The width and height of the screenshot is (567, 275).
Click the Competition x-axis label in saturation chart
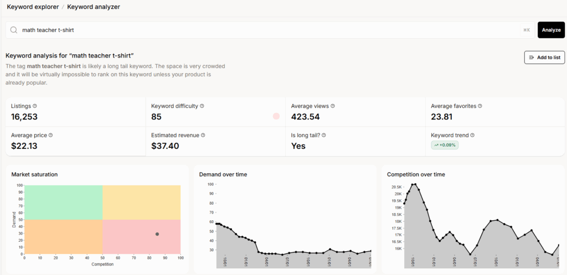(x=102, y=264)
